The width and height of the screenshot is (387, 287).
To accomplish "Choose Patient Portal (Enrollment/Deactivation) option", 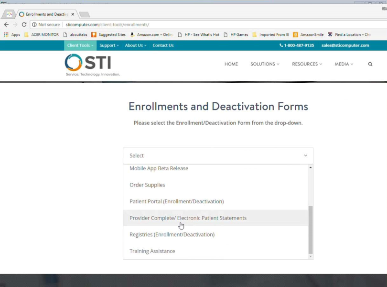I will pyautogui.click(x=176, y=201).
